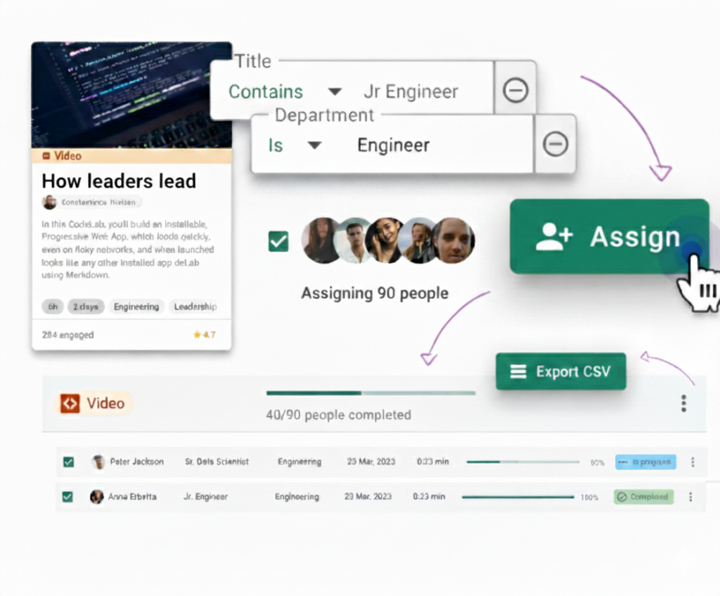Open the Department 'Is' dropdown

point(314,145)
